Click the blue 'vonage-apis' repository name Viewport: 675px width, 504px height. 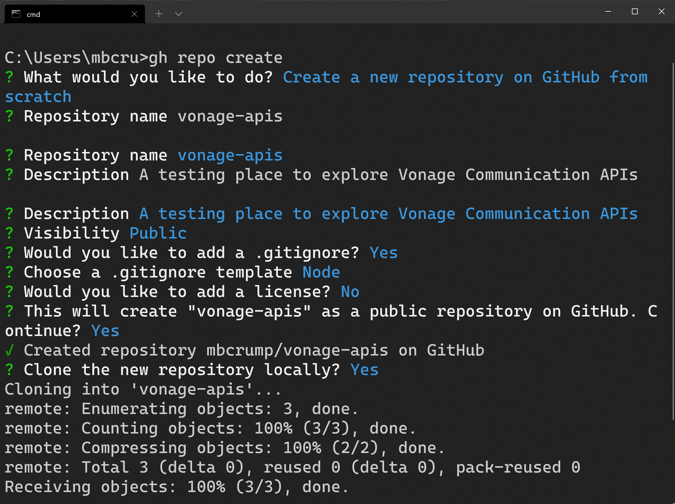pyautogui.click(x=230, y=155)
